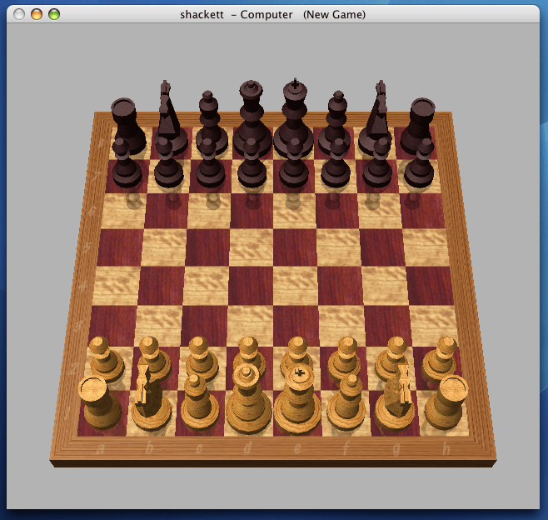
Task: Select the white pawn on g2
Action: 393,359
